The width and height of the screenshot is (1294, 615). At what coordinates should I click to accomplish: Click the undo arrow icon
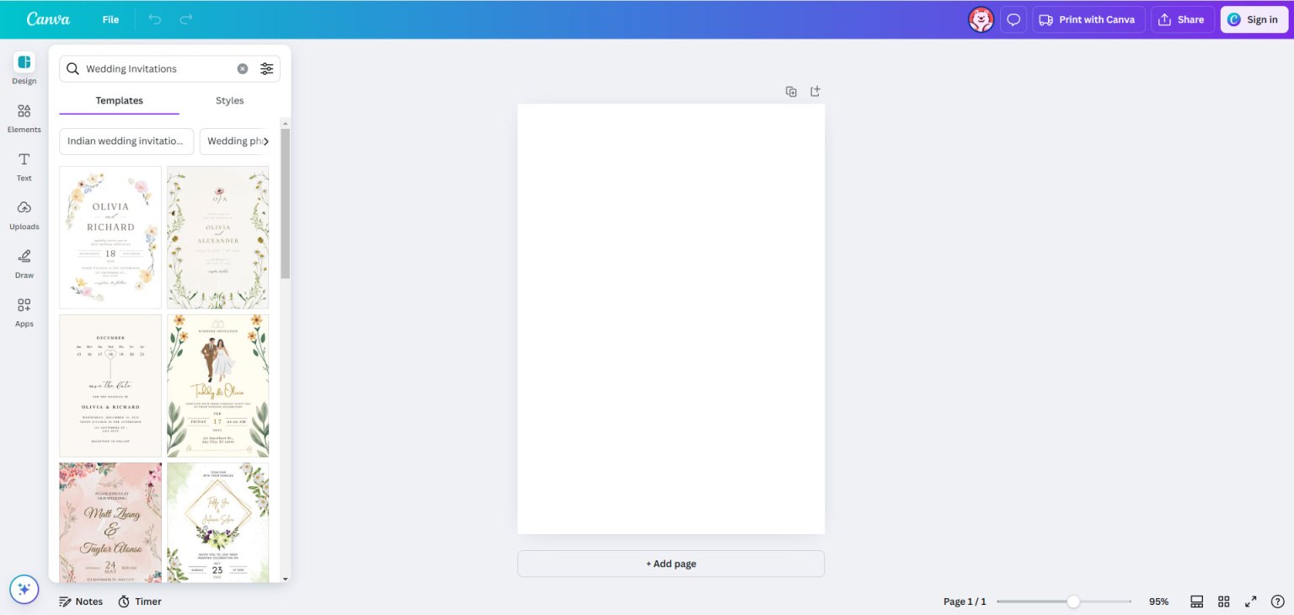click(155, 19)
